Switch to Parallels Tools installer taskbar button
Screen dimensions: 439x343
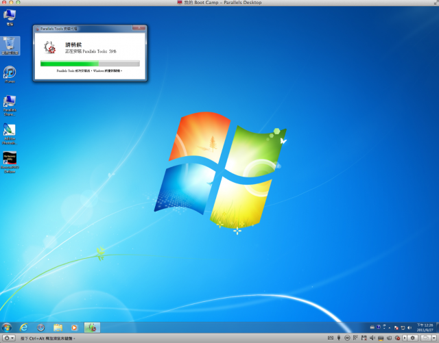pyautogui.click(x=92, y=327)
